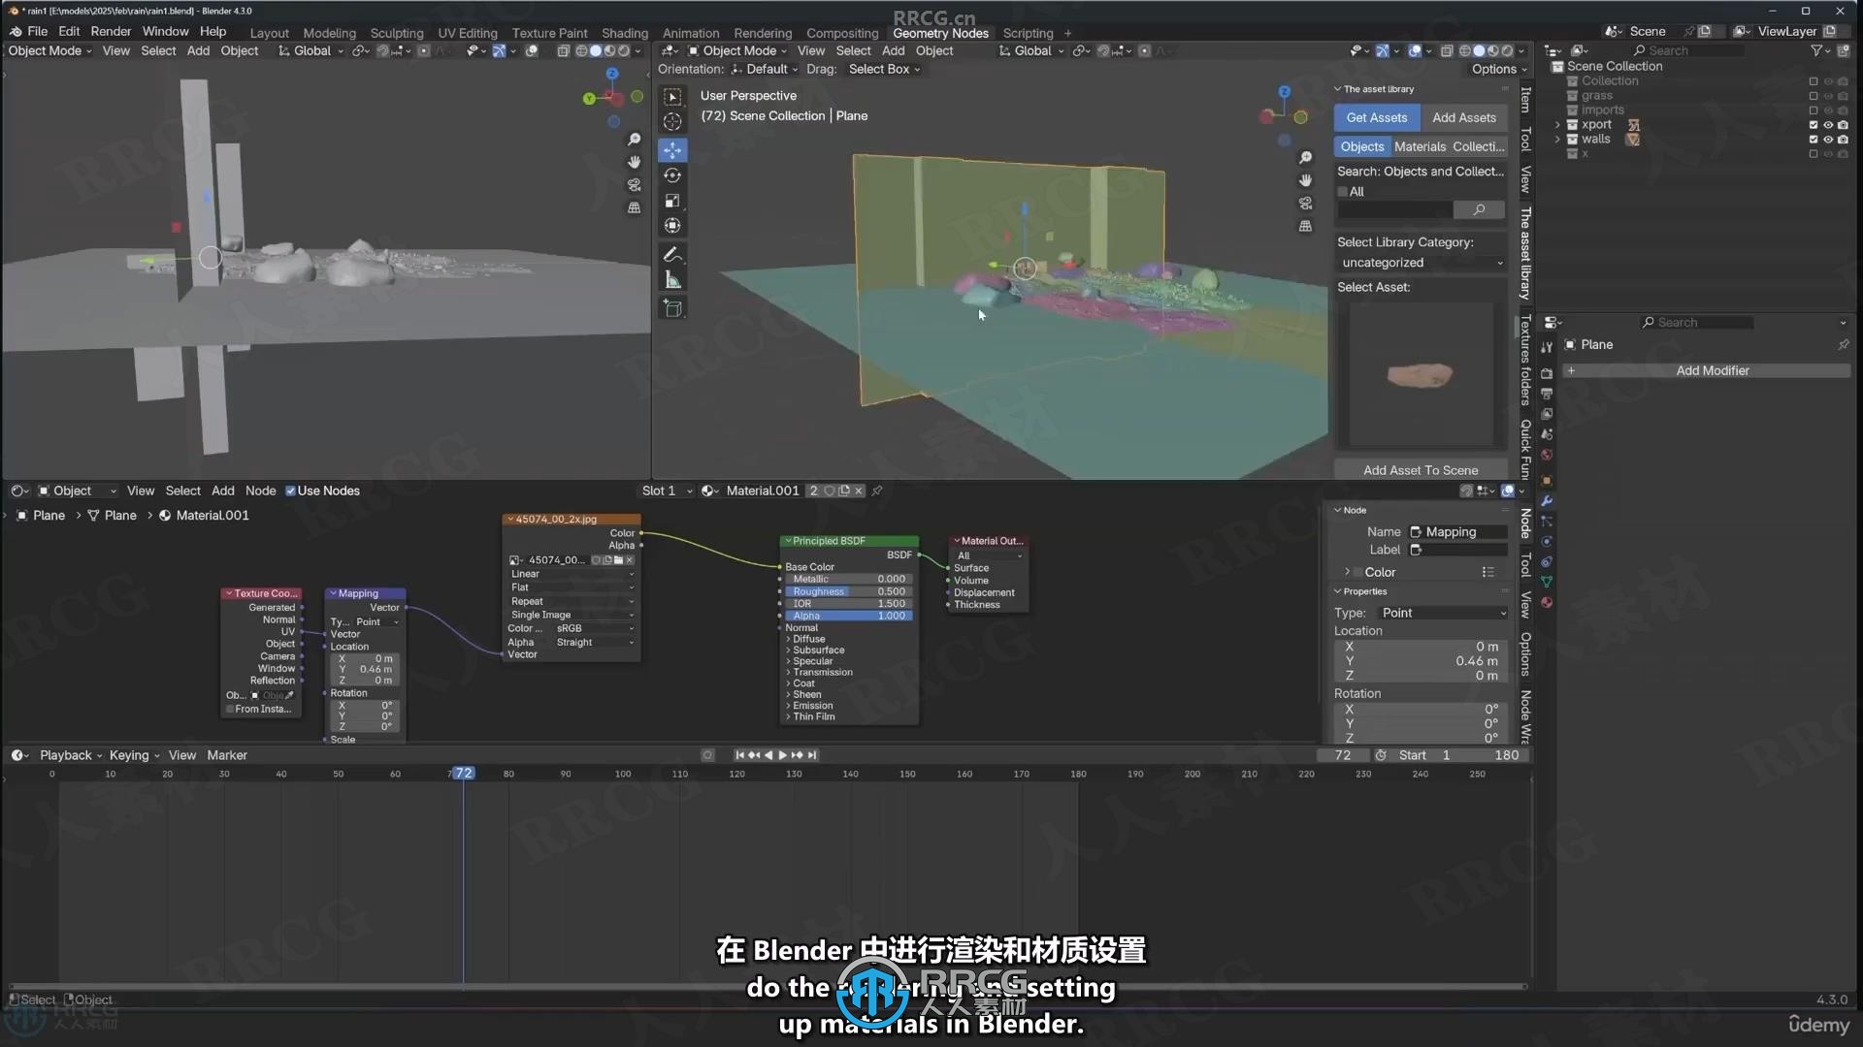
Task: Expand the walls collection in outliner
Action: click(1558, 140)
